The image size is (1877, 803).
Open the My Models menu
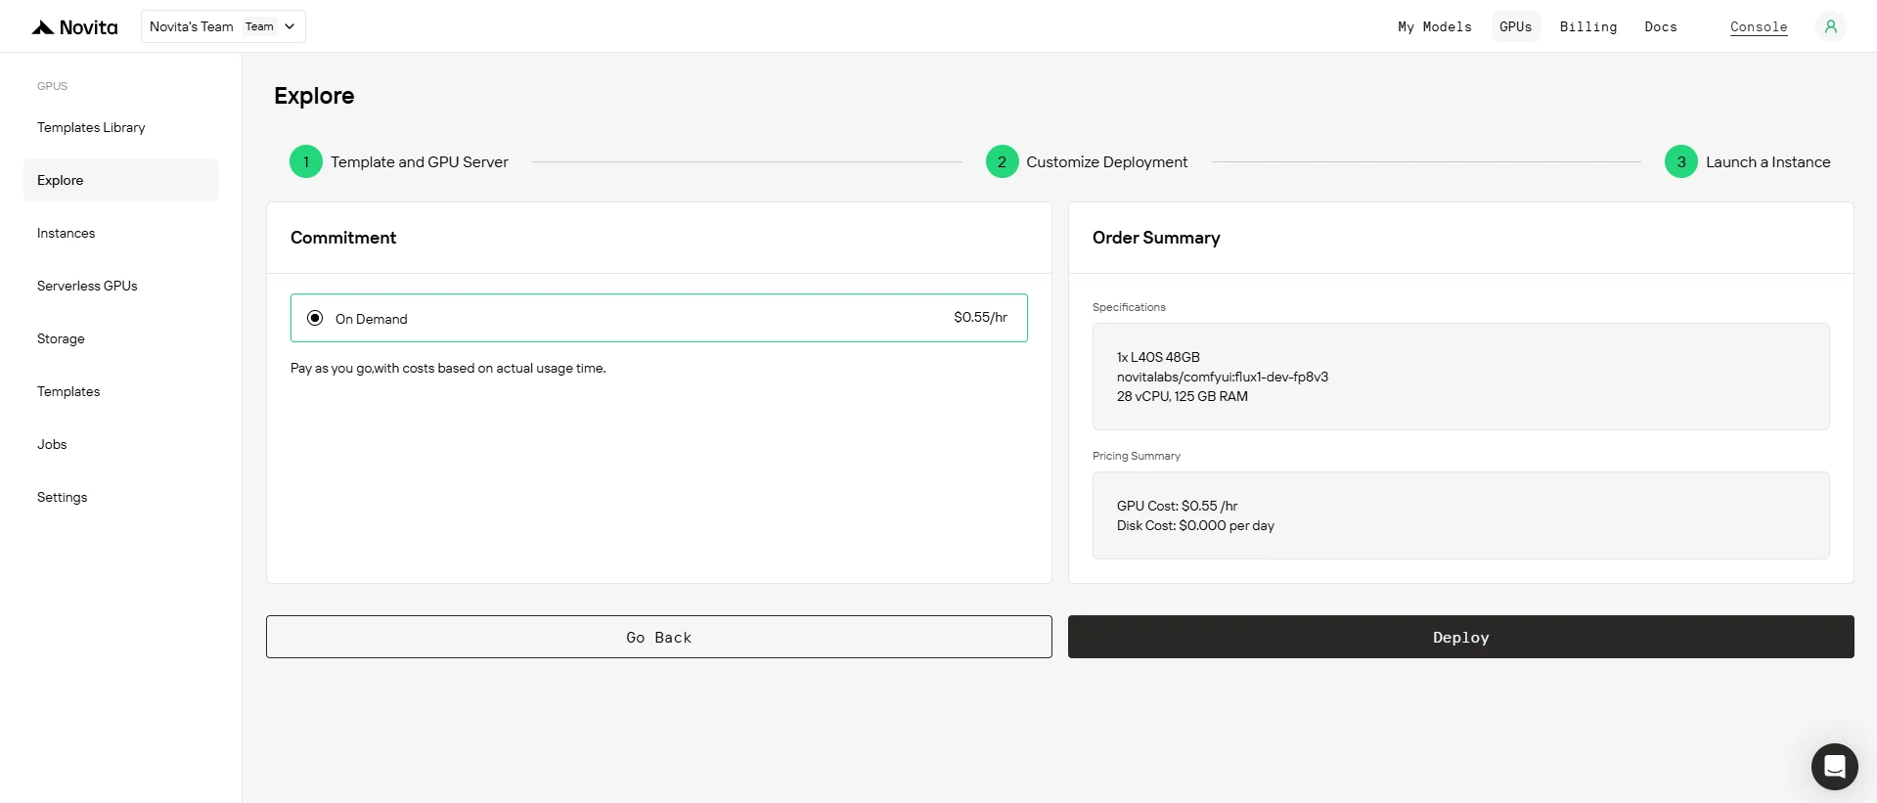[x=1434, y=26]
